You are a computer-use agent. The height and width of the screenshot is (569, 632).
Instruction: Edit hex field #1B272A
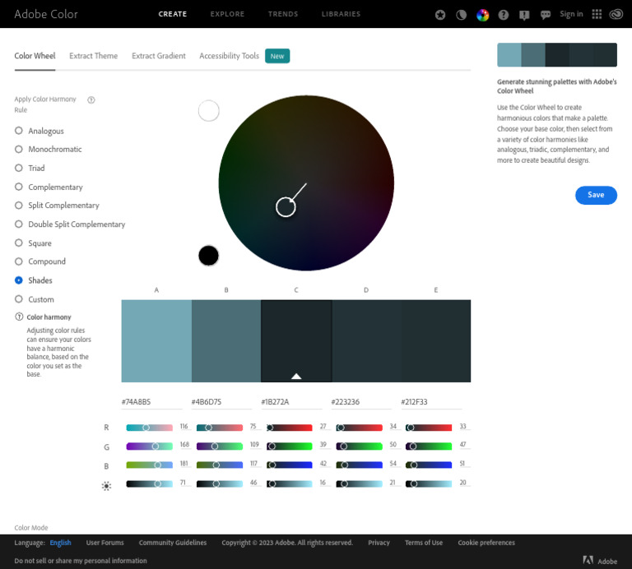pos(291,402)
